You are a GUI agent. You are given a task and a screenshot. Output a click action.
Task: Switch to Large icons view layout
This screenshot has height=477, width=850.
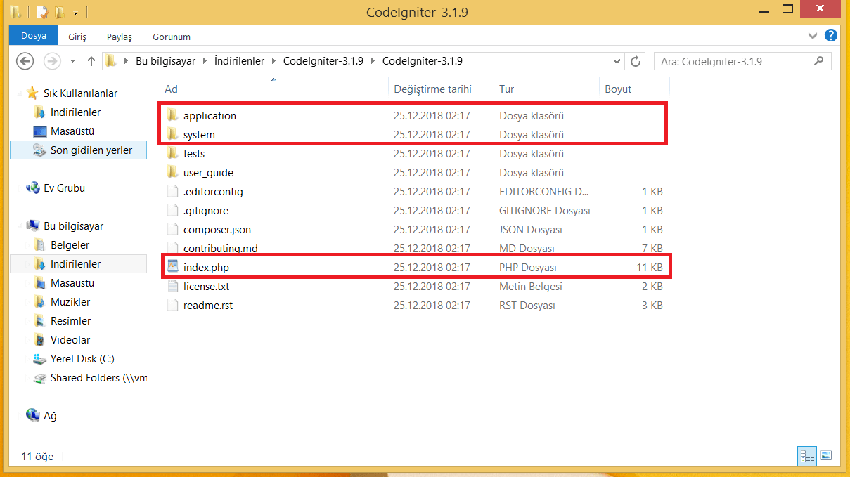pyautogui.click(x=826, y=456)
